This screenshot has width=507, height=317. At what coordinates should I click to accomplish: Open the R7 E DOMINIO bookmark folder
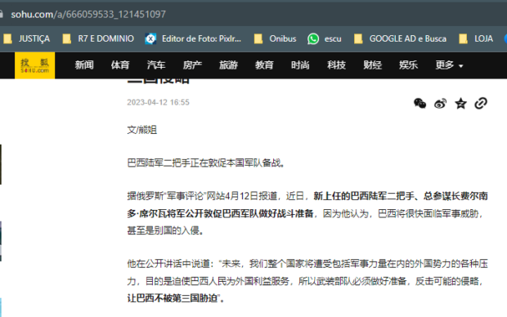click(x=98, y=38)
